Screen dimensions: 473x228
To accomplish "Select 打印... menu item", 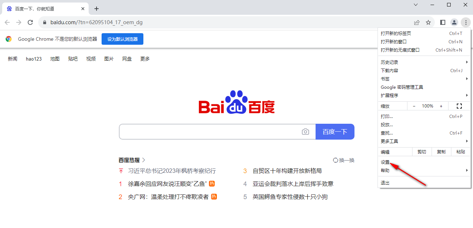I will (424, 116).
